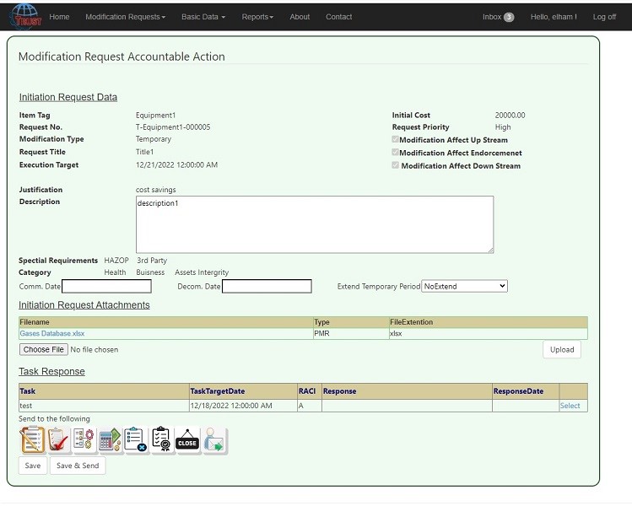Screen dimensions: 632x506
Task: Click the Initiation Request Attachments heading
Action: 84,305
